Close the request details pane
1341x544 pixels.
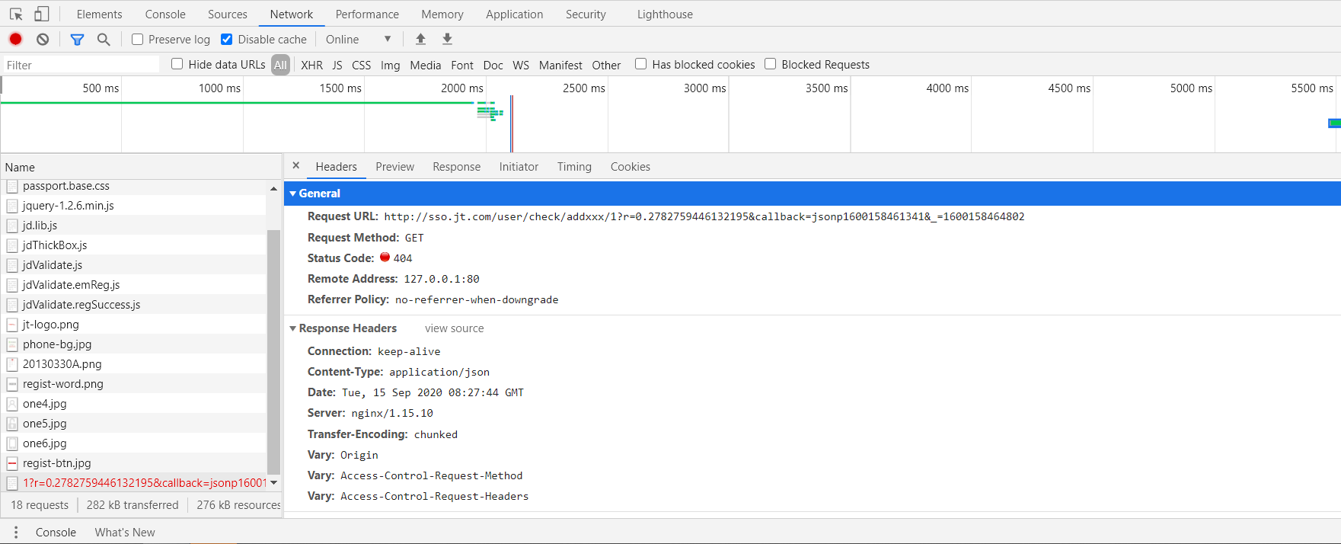tap(296, 165)
